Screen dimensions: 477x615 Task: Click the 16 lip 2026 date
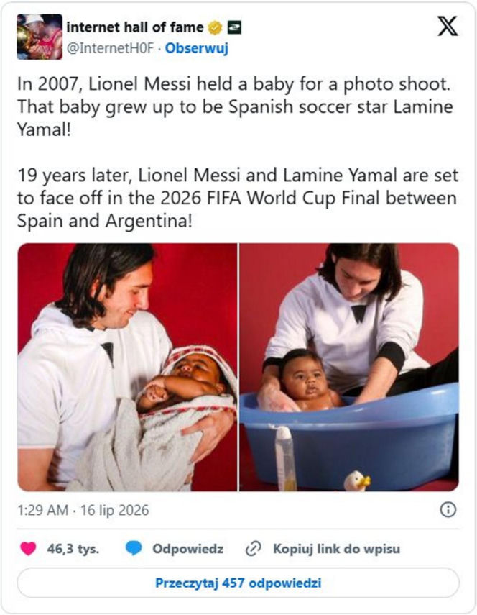(115, 510)
